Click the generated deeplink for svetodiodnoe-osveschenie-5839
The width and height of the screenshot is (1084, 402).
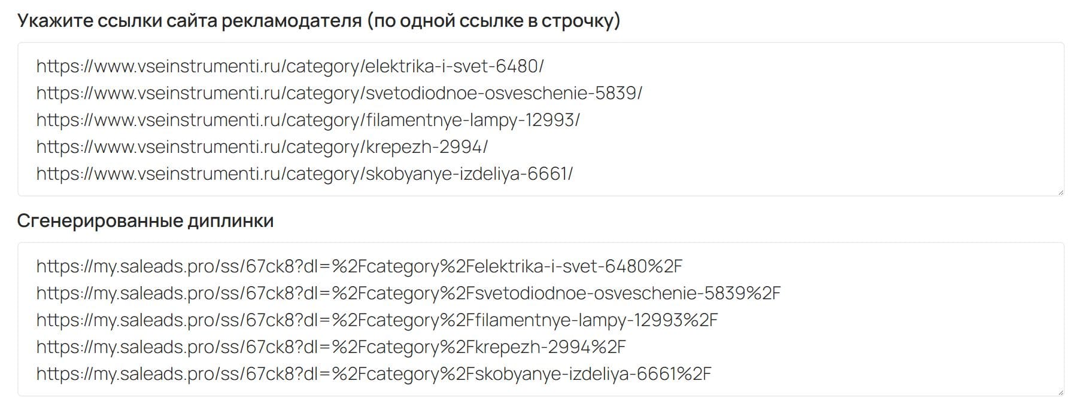click(408, 293)
